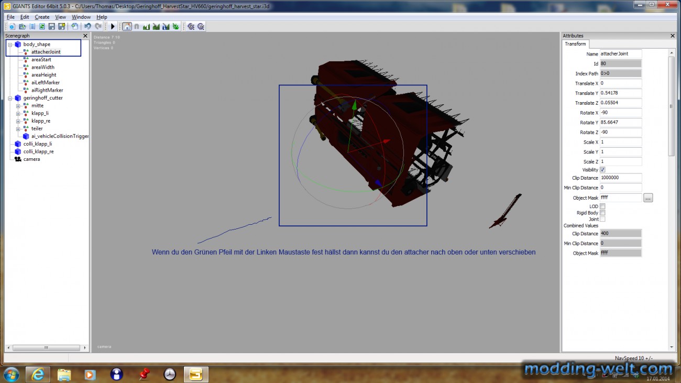Open Internet Explorer from taskbar
The height and width of the screenshot is (383, 681).
click(38, 374)
